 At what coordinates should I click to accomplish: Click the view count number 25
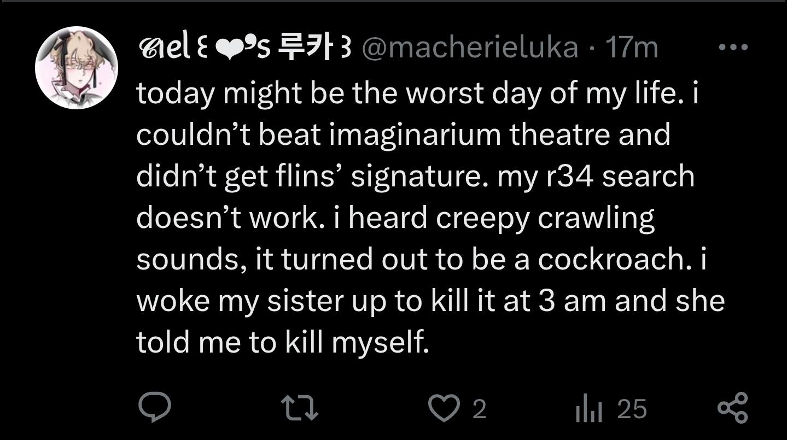[632, 409]
